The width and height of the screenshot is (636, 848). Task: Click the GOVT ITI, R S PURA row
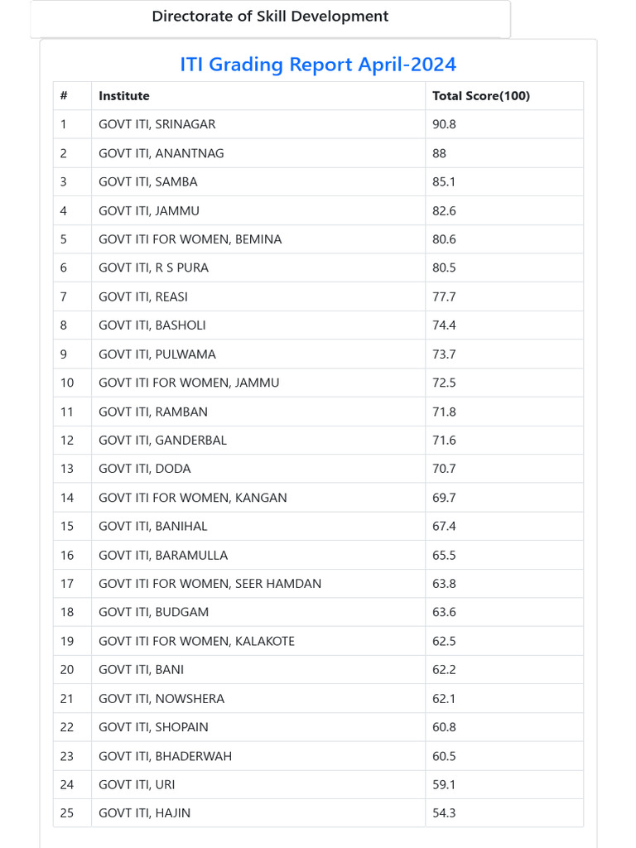(x=318, y=267)
